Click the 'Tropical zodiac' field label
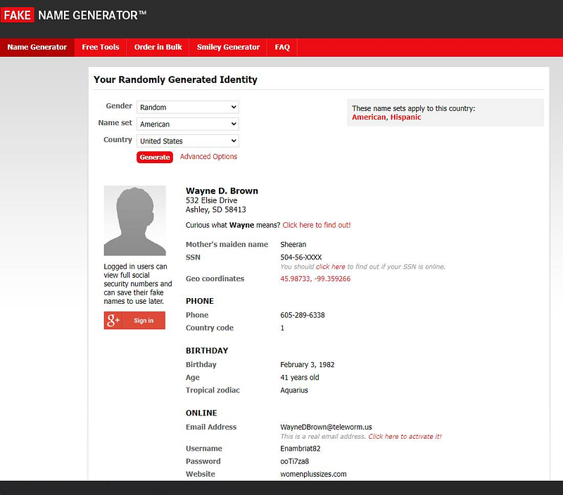The width and height of the screenshot is (563, 495). click(213, 390)
